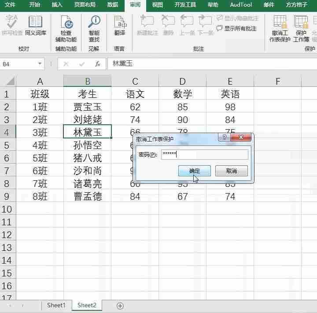The image size is (317, 313).
Task: Go to previous comment (上一条)
Action: pos(187,25)
